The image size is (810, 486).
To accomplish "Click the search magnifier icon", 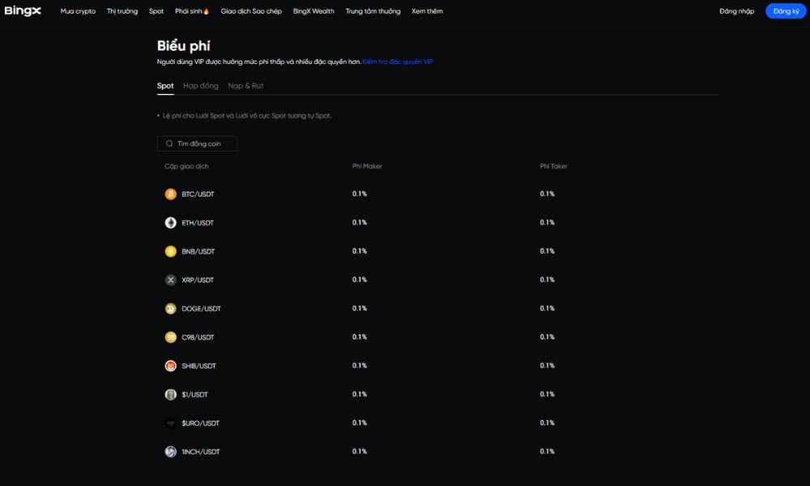I will [x=169, y=143].
